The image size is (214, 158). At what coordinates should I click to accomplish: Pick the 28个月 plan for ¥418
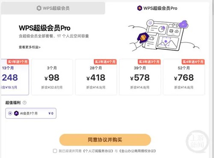coord(96,77)
